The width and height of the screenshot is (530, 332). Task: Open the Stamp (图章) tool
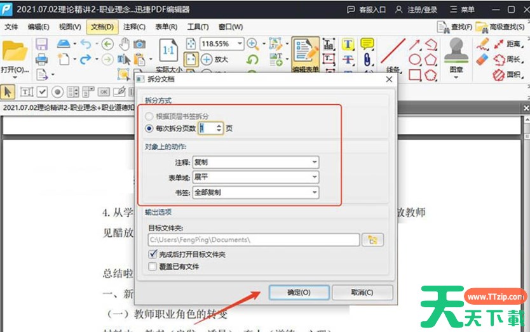tap(456, 51)
